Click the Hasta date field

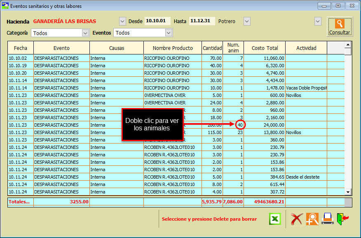(202, 21)
